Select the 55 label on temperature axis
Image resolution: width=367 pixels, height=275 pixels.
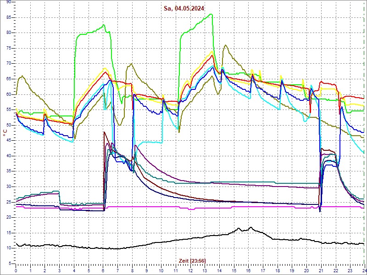9,110
